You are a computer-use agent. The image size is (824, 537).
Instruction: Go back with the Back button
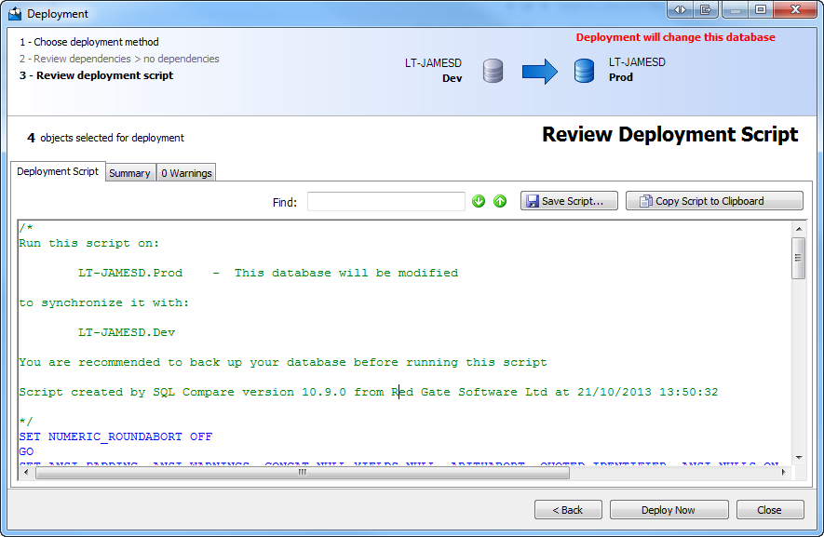[x=568, y=510]
